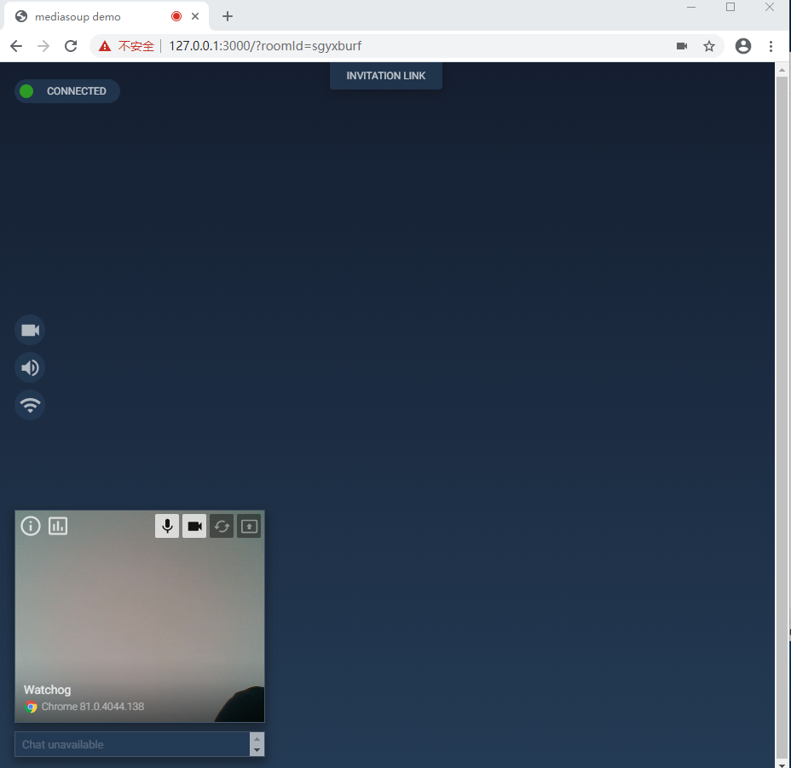Mute the microphone toggle on the video panel
The image size is (791, 768).
point(167,526)
